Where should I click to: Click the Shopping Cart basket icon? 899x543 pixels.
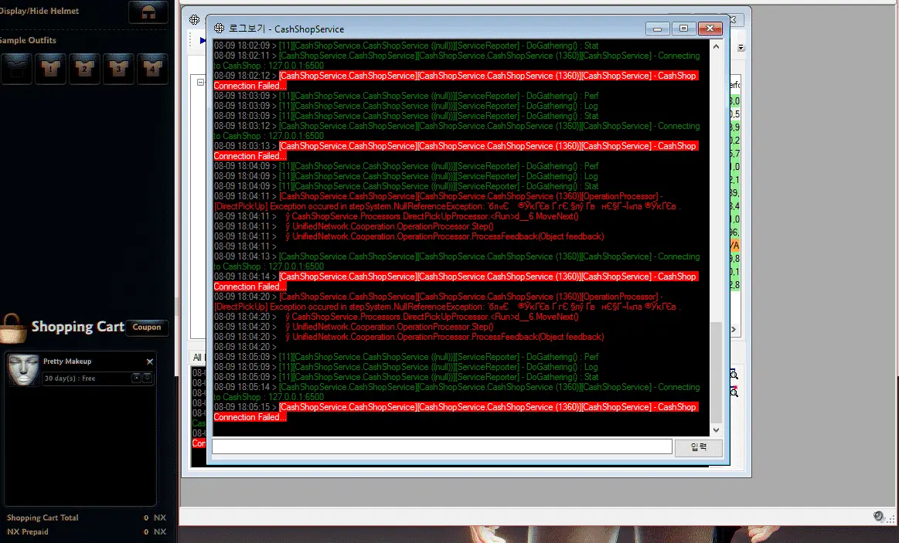click(x=12, y=328)
